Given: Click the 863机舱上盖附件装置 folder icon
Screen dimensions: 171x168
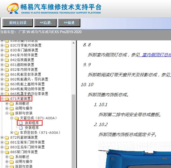Looking at the screenshot, I should (7, 84).
